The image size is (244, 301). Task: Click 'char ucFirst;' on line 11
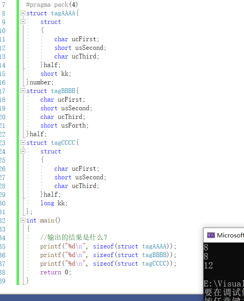click(77, 39)
